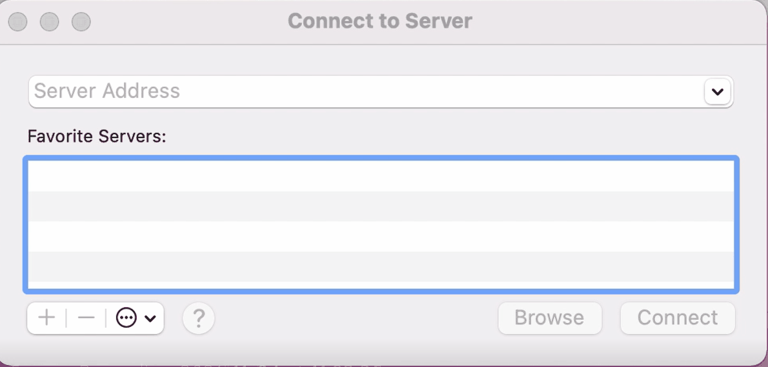
Task: Add server to favorites with plus button
Action: 46,318
